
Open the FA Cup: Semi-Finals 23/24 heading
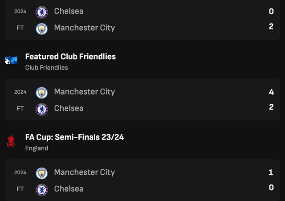[x=74, y=137]
